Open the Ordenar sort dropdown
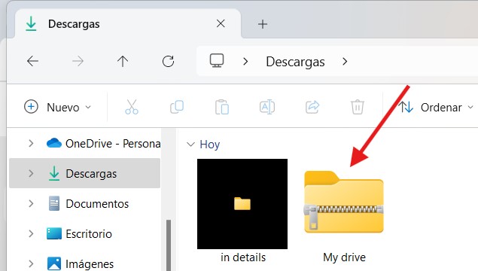The height and width of the screenshot is (271, 478). (436, 107)
